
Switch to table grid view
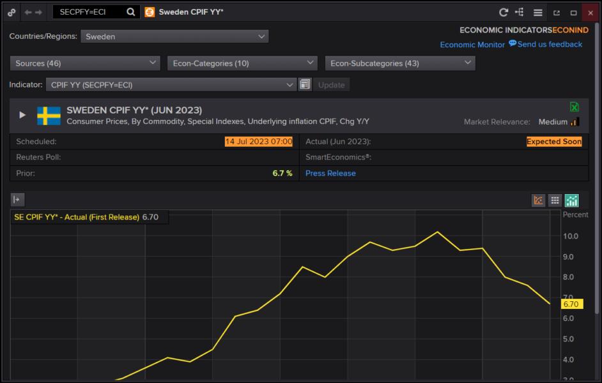point(555,200)
